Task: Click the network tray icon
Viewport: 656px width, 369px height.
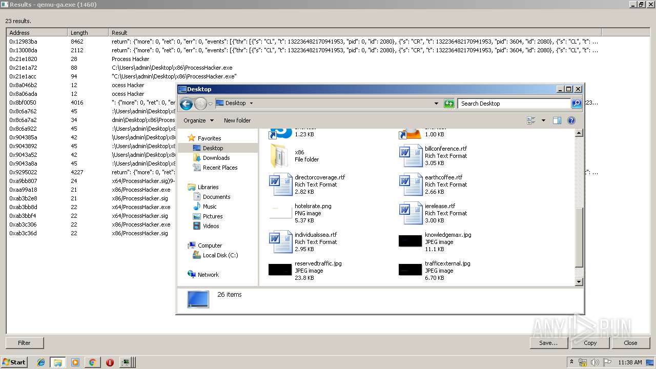Action: 583,362
